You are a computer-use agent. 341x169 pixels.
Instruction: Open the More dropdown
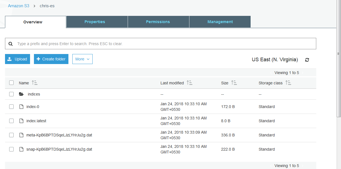coord(82,59)
